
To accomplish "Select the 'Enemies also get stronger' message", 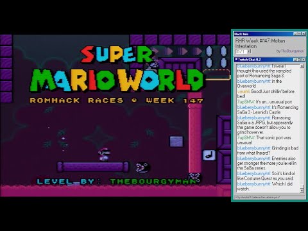I will coord(267,163).
